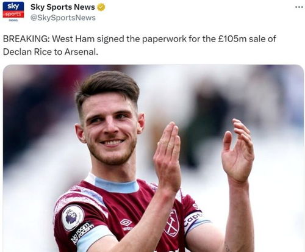Click the captain armband in the photo
This screenshot has height=252, width=305.
(x=194, y=221)
